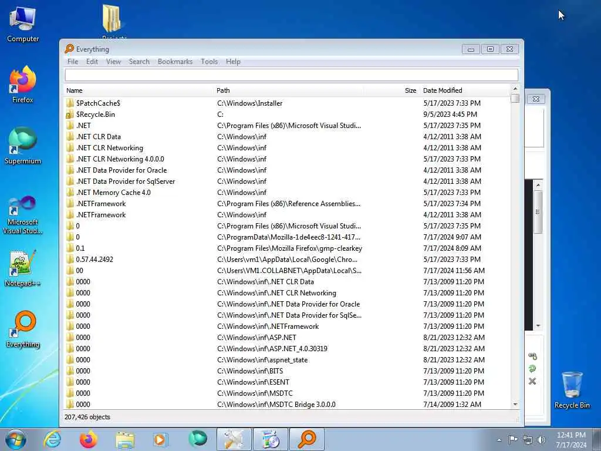Launch Notepad++ from the desktop

point(23,268)
